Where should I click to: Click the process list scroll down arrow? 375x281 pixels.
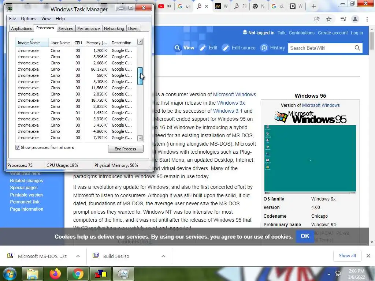click(x=140, y=138)
